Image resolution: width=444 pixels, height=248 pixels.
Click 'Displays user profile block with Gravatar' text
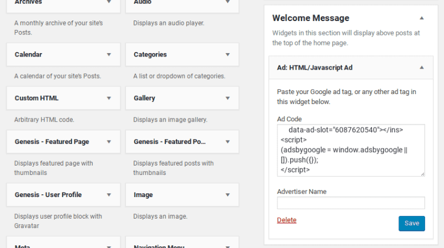pos(58,221)
